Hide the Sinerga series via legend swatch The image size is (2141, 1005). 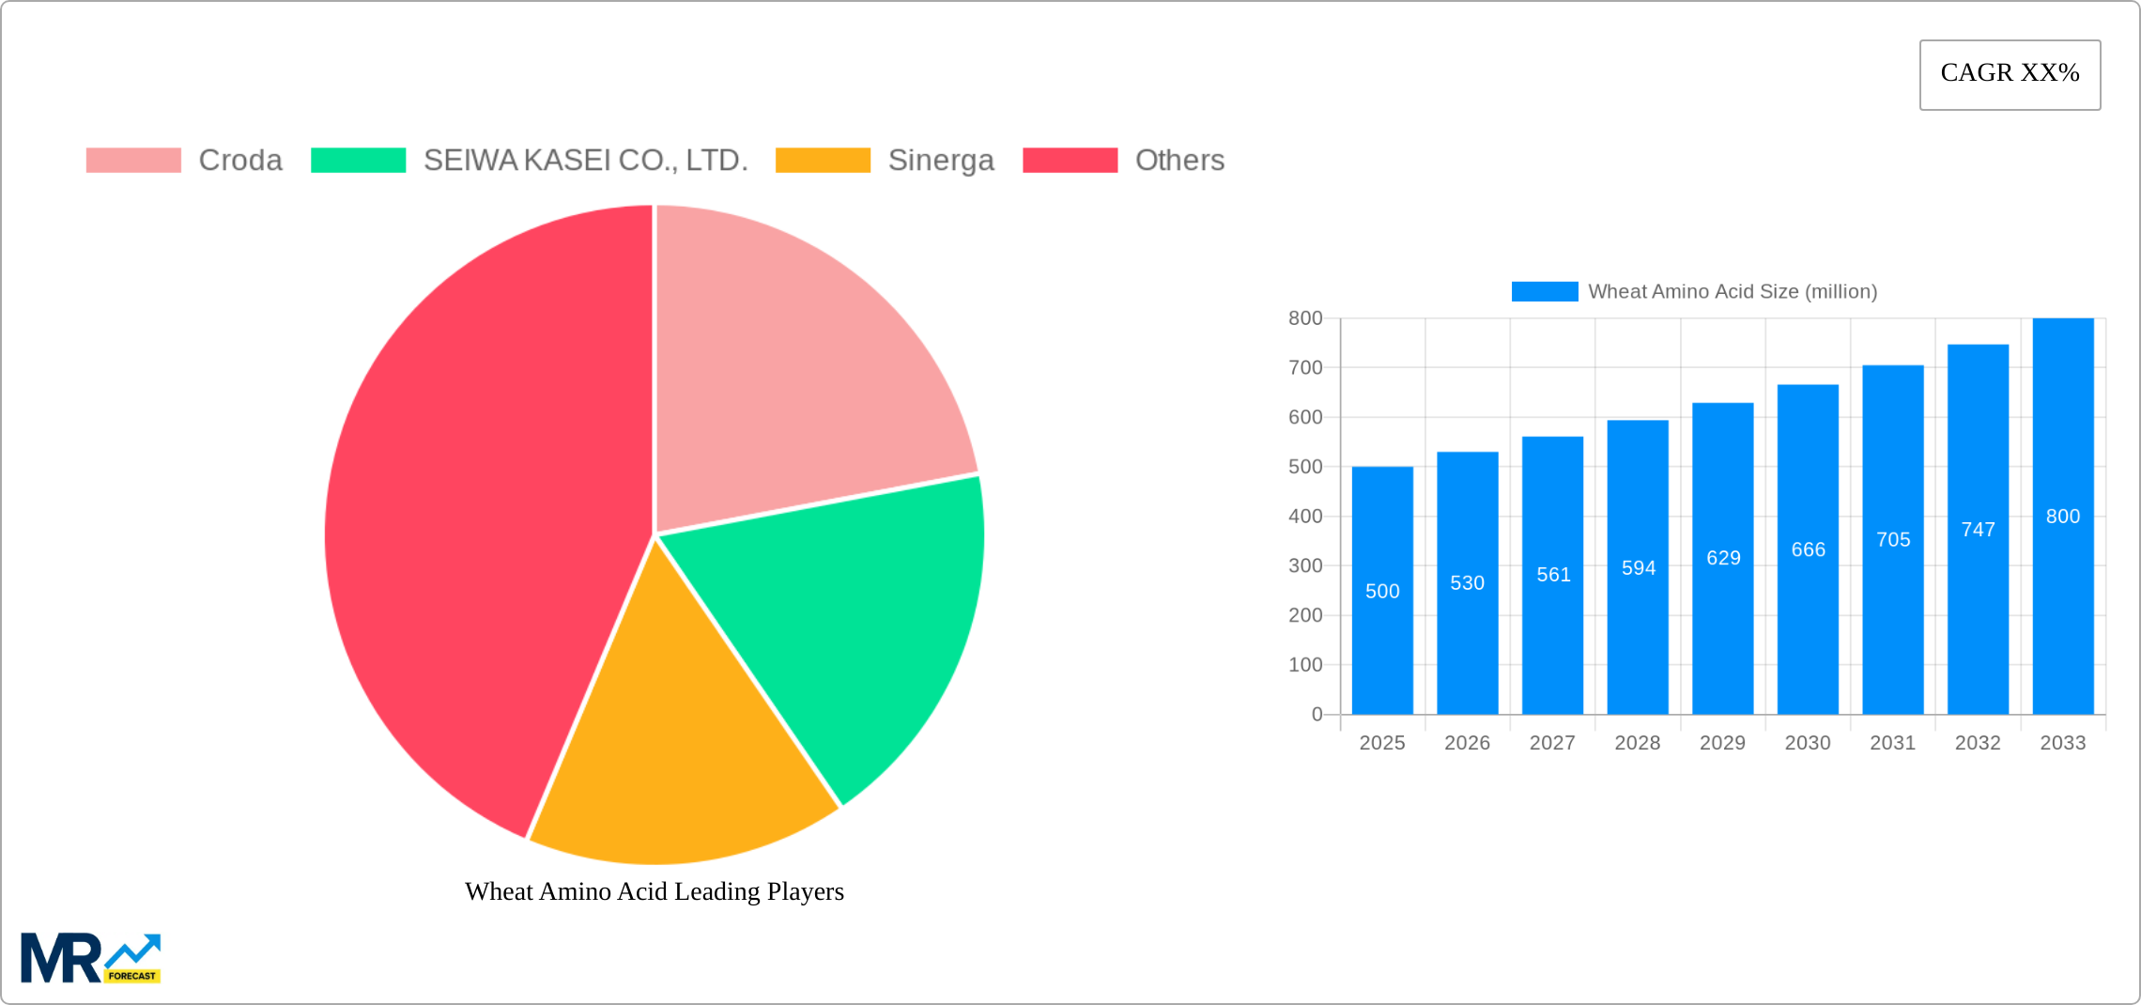coord(823,161)
